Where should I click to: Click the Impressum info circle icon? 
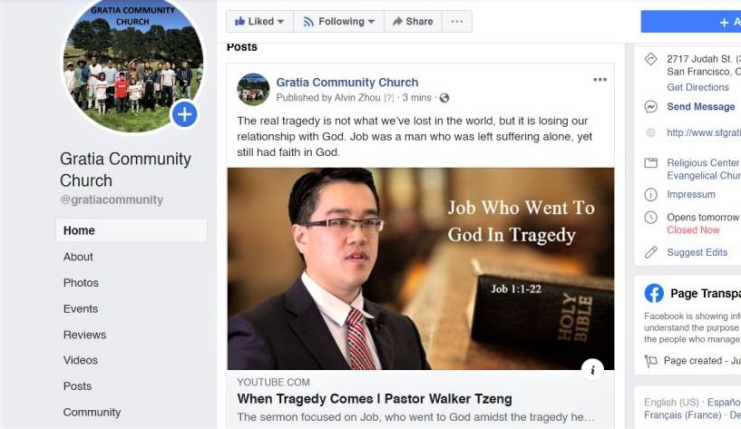(x=650, y=195)
